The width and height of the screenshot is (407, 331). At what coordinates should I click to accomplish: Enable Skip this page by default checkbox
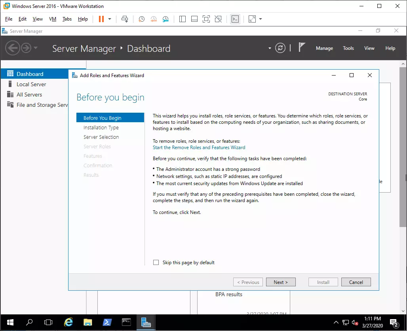(156, 262)
